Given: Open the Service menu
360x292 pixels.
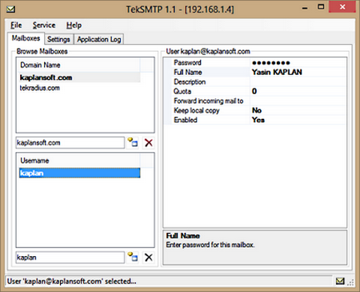Looking at the screenshot, I should point(44,26).
